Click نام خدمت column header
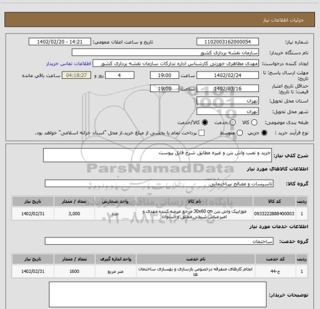This screenshot has width=320, height=309. pos(196,259)
